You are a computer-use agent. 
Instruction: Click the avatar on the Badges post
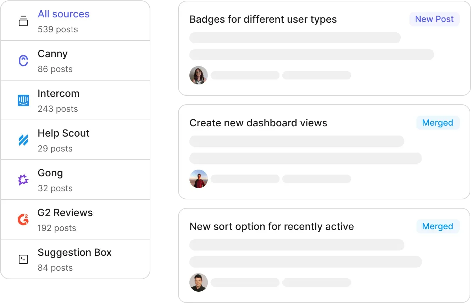[x=198, y=75]
